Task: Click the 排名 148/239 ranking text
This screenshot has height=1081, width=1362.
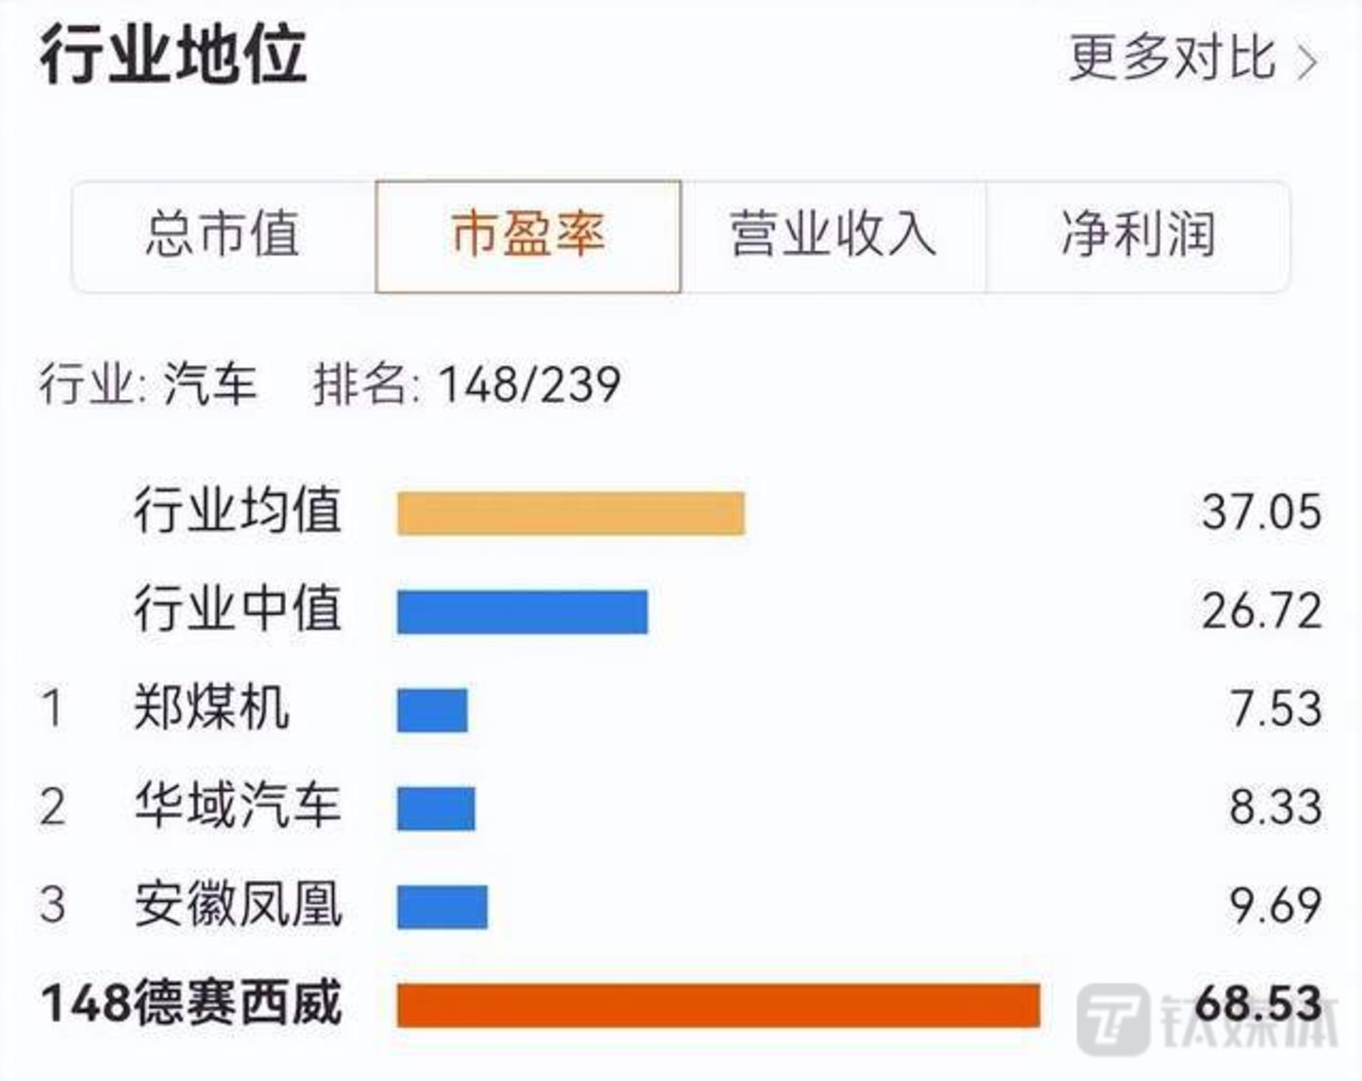Action: tap(467, 383)
